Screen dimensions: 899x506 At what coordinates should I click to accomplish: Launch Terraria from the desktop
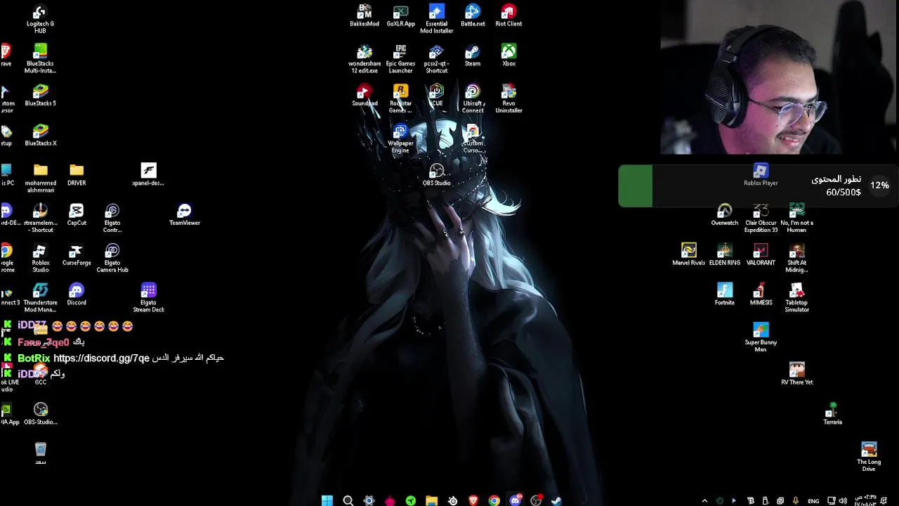[x=833, y=414]
